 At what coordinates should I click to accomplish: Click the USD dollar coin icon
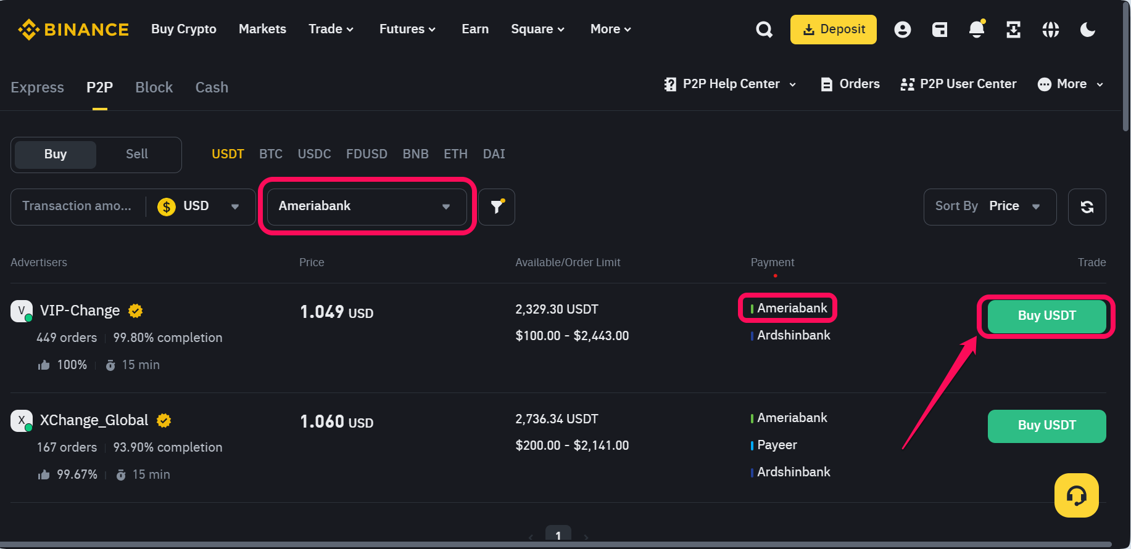click(167, 206)
